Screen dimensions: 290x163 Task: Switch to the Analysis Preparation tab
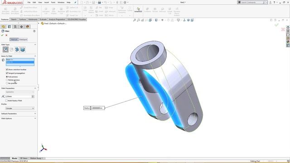click(x=57, y=19)
